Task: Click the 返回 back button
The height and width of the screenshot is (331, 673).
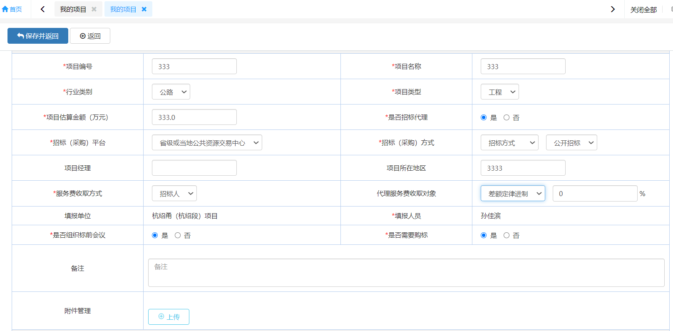Action: 90,36
